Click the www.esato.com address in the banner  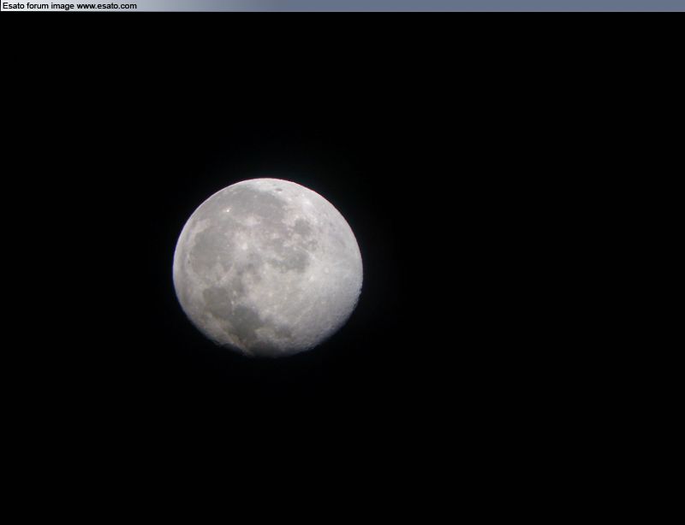(106, 6)
